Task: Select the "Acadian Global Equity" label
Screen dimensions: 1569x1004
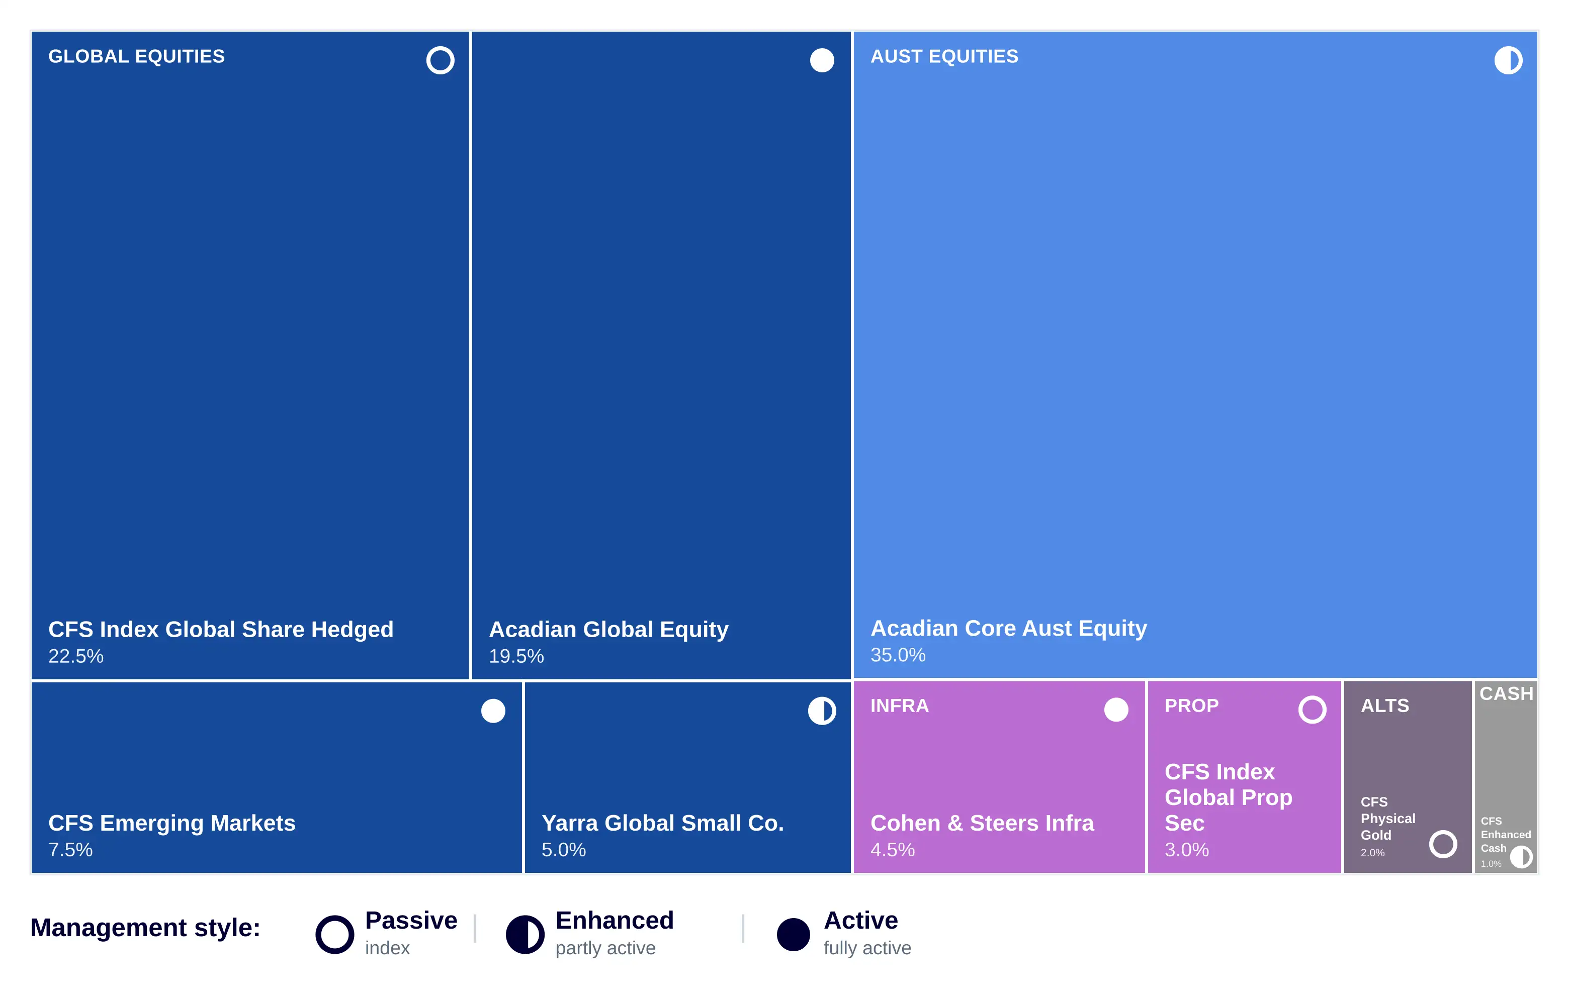Action: [608, 629]
